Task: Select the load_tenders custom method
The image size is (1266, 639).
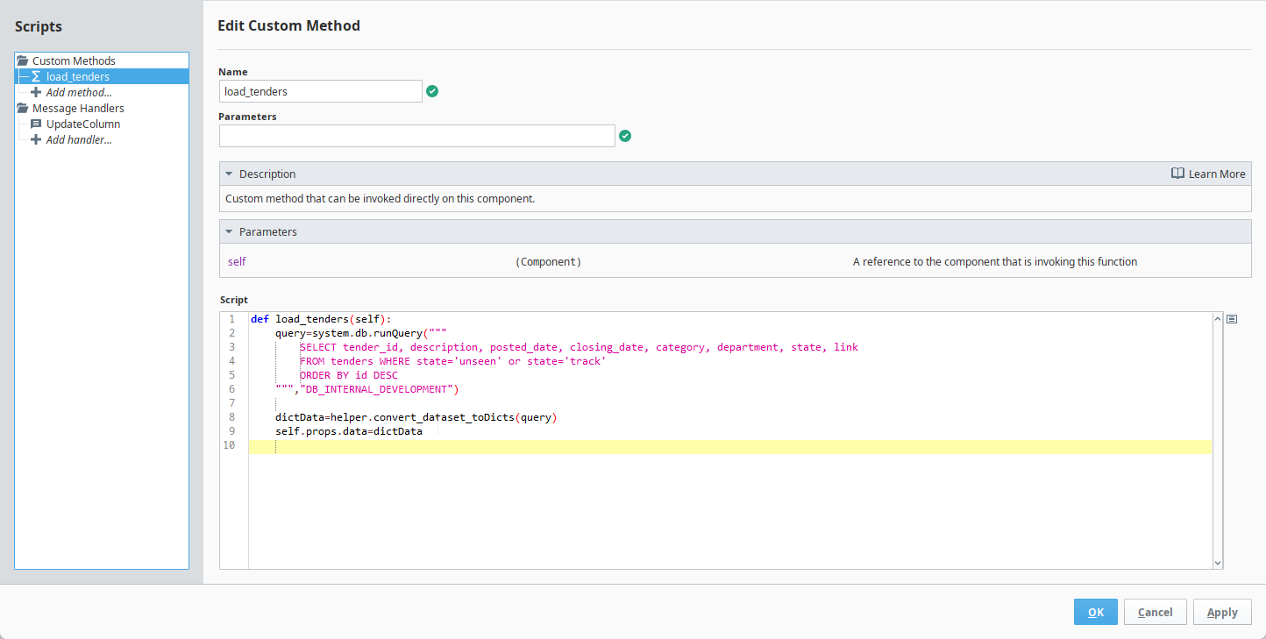Action: [x=78, y=76]
